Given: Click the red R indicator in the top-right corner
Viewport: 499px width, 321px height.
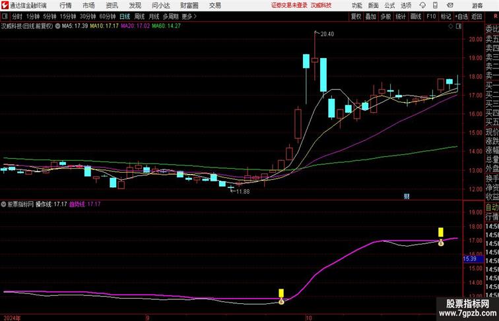Looking at the screenshot, I should 496,16.
